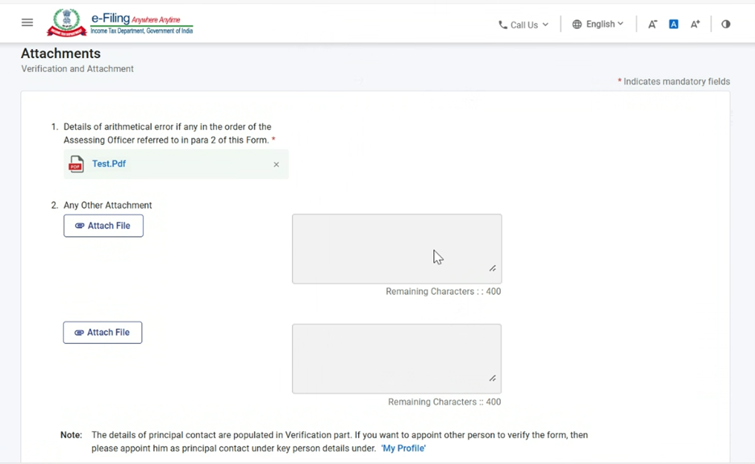
Task: Click into the first attachment description text area
Action: [x=396, y=248]
